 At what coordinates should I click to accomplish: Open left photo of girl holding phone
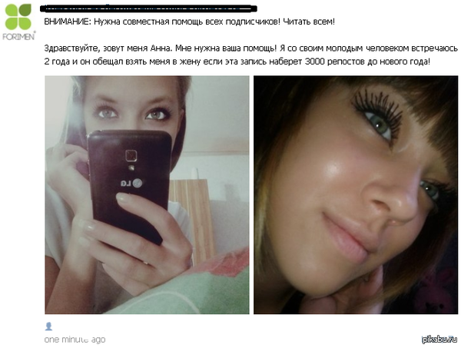(147, 195)
